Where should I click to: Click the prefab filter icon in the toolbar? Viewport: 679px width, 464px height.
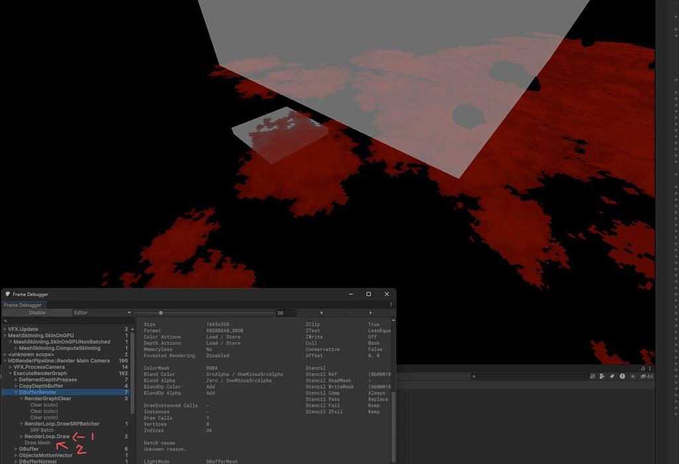(601, 376)
